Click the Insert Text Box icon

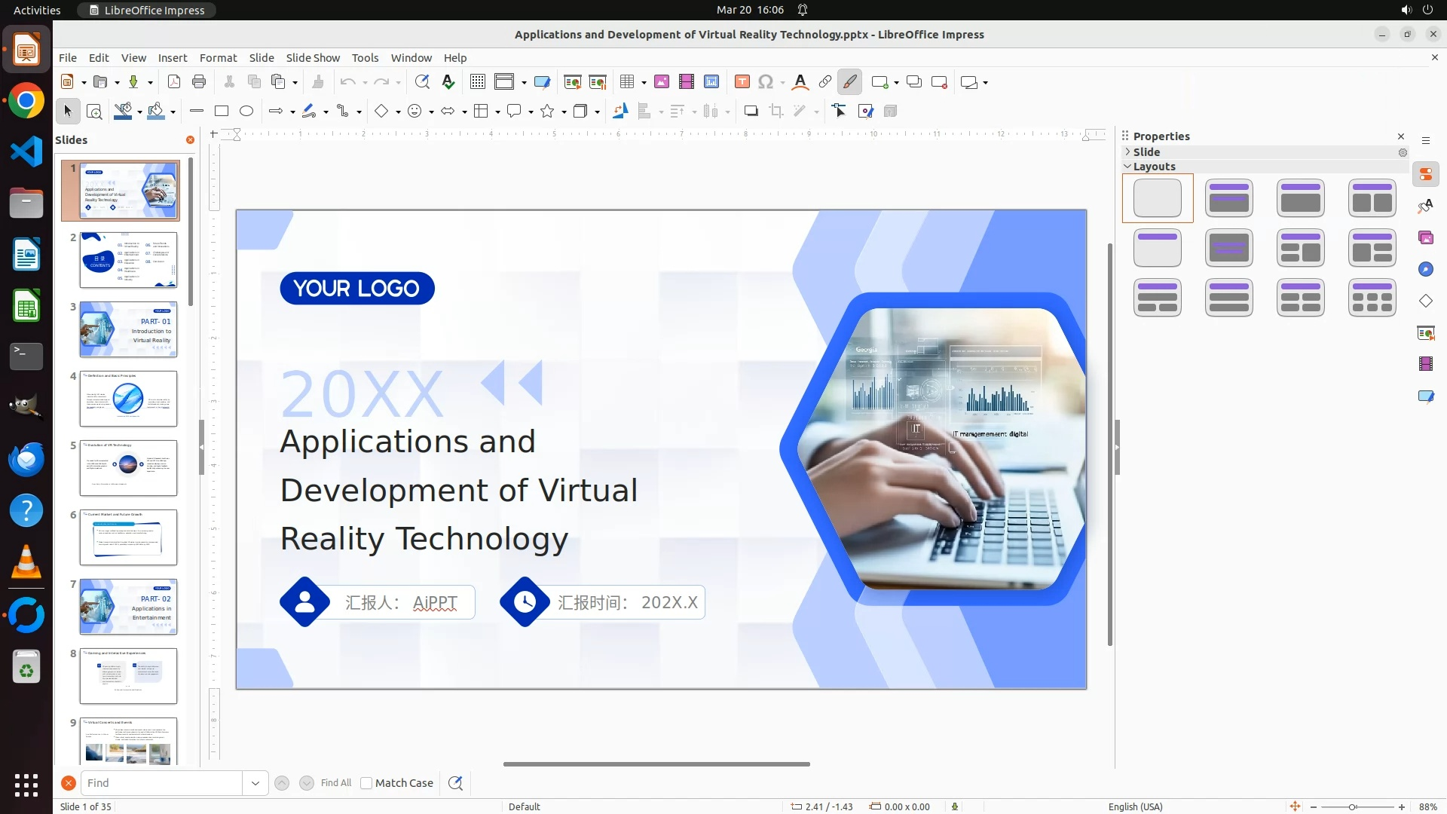(x=742, y=81)
